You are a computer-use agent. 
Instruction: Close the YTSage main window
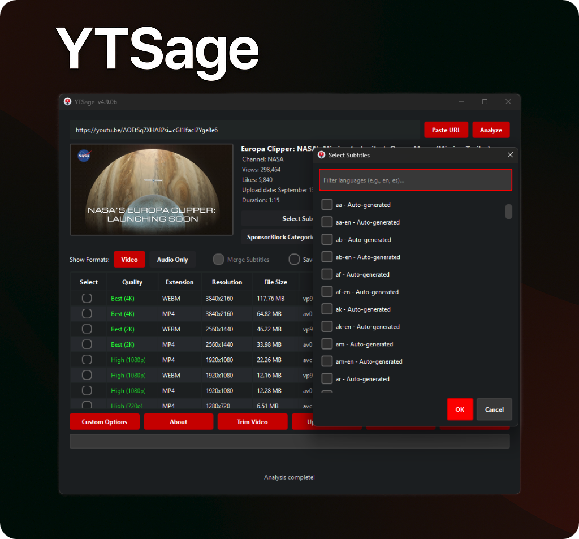point(508,102)
